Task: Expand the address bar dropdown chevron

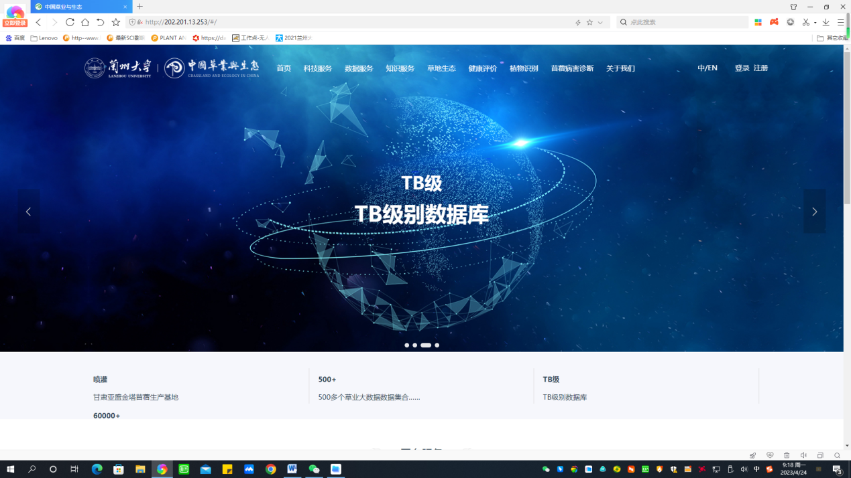Action: tap(600, 22)
